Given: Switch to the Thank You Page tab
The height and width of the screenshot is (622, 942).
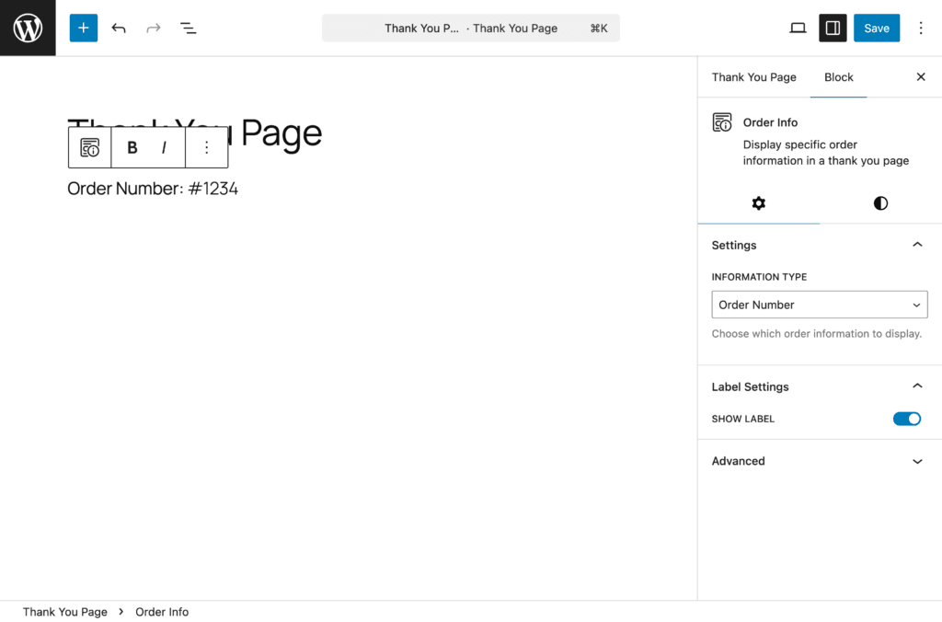Looking at the screenshot, I should [753, 77].
